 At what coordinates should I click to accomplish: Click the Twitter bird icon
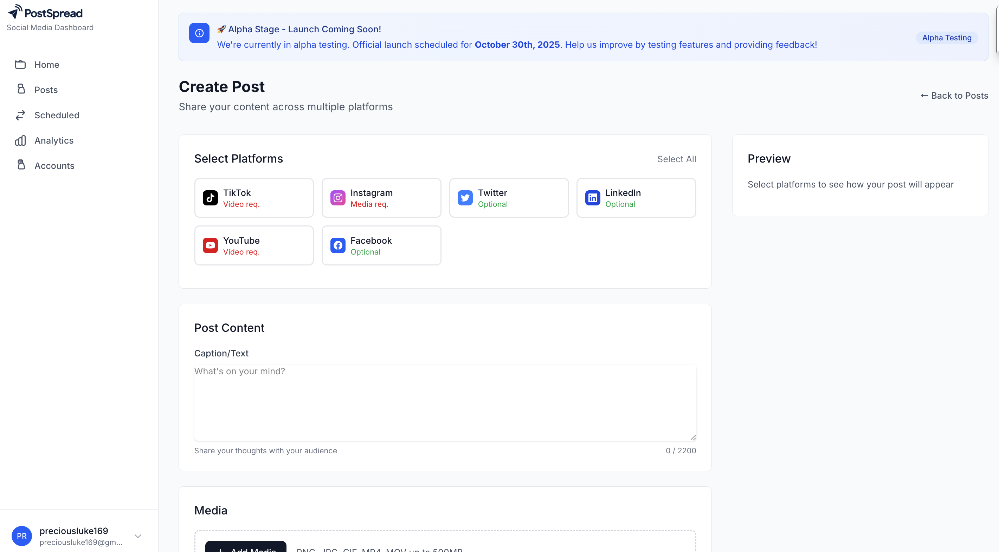point(465,198)
